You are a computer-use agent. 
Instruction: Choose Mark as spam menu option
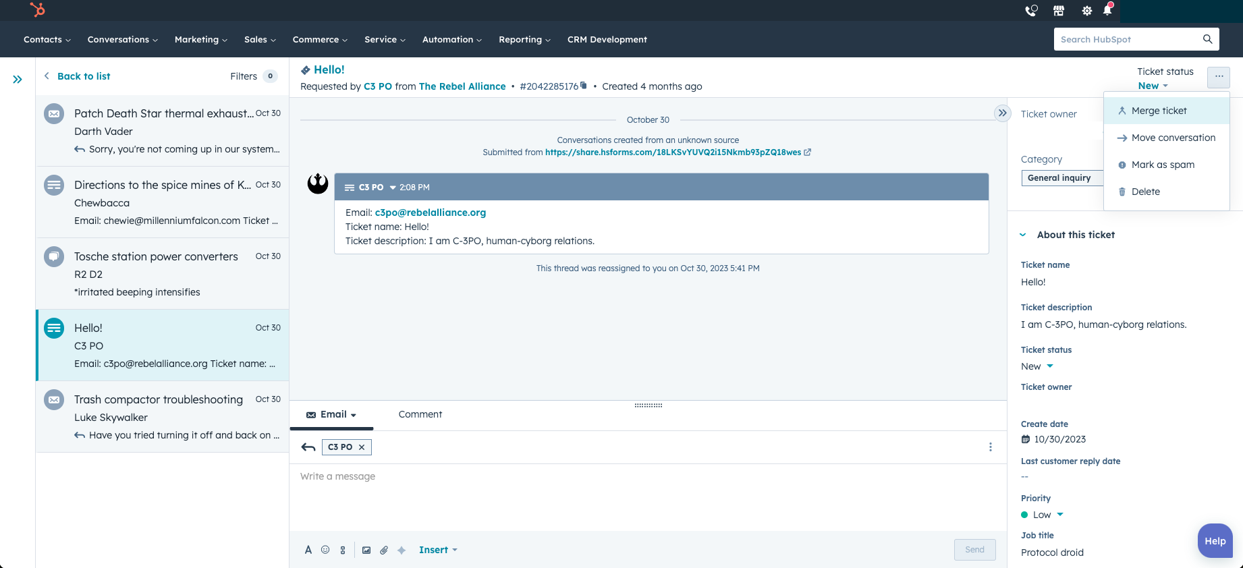point(1162,165)
